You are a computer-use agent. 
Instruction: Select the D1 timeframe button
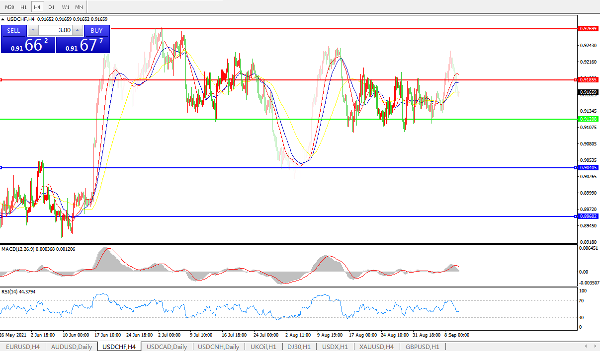51,7
